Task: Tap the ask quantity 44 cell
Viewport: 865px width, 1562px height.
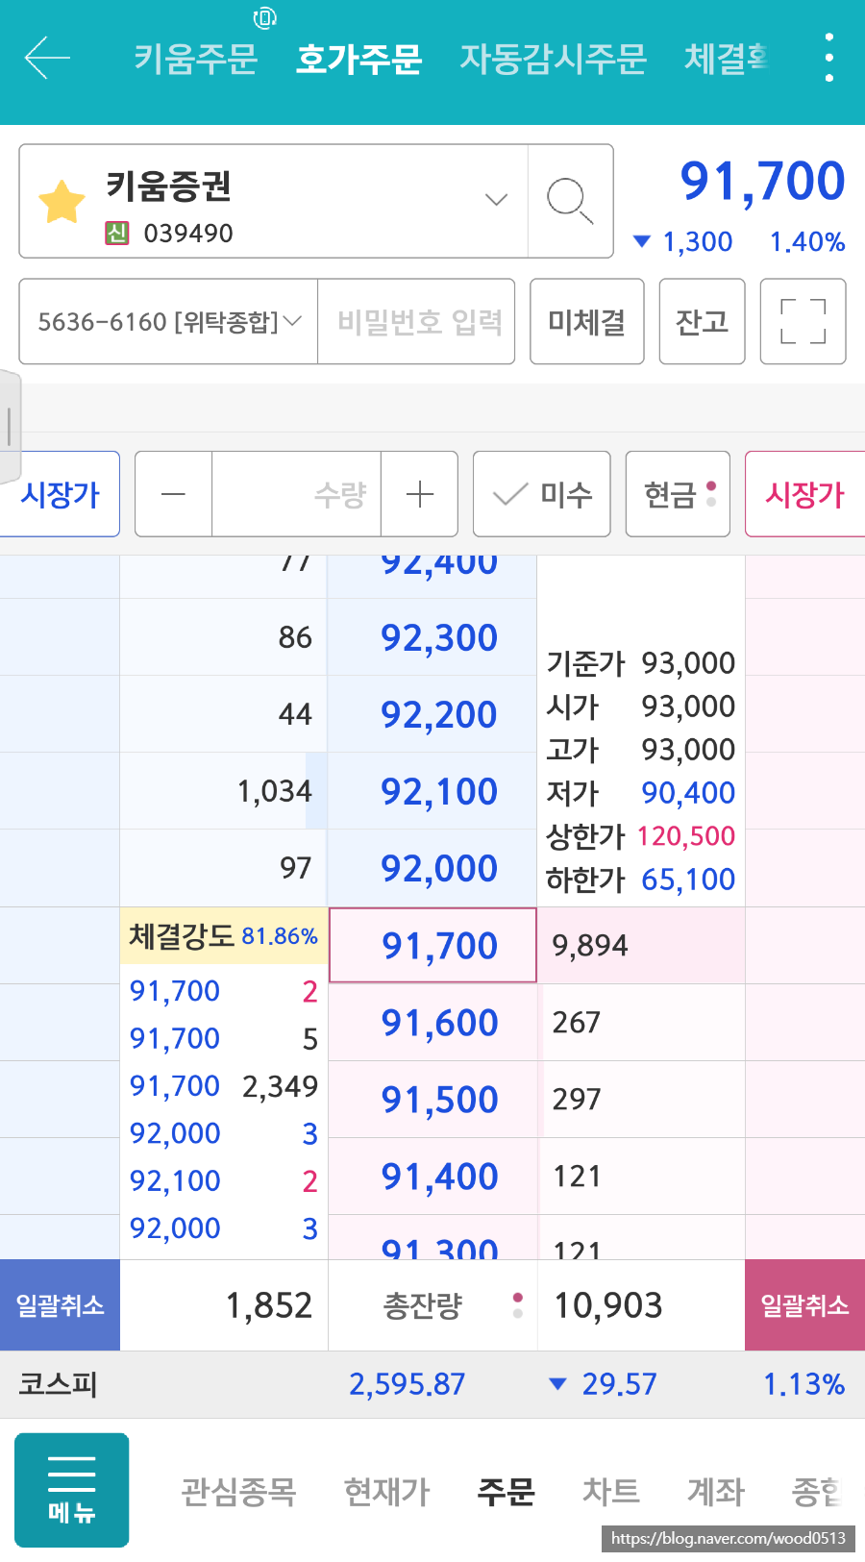Action: pos(224,714)
